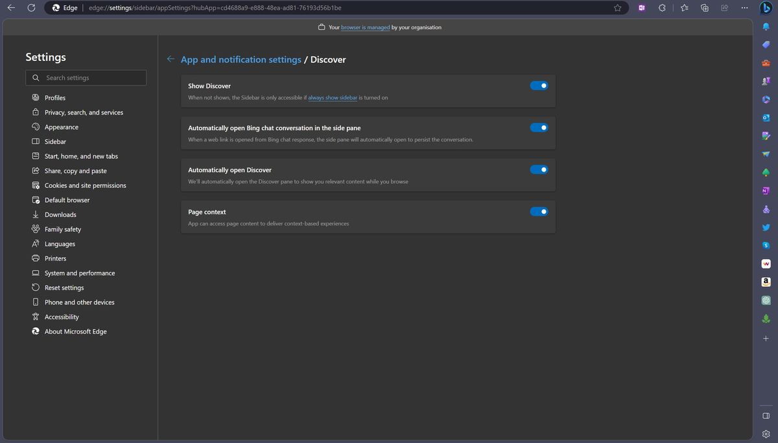Add this page to favorites using the star
Screen dimensions: 778x443
pyautogui.click(x=617, y=8)
